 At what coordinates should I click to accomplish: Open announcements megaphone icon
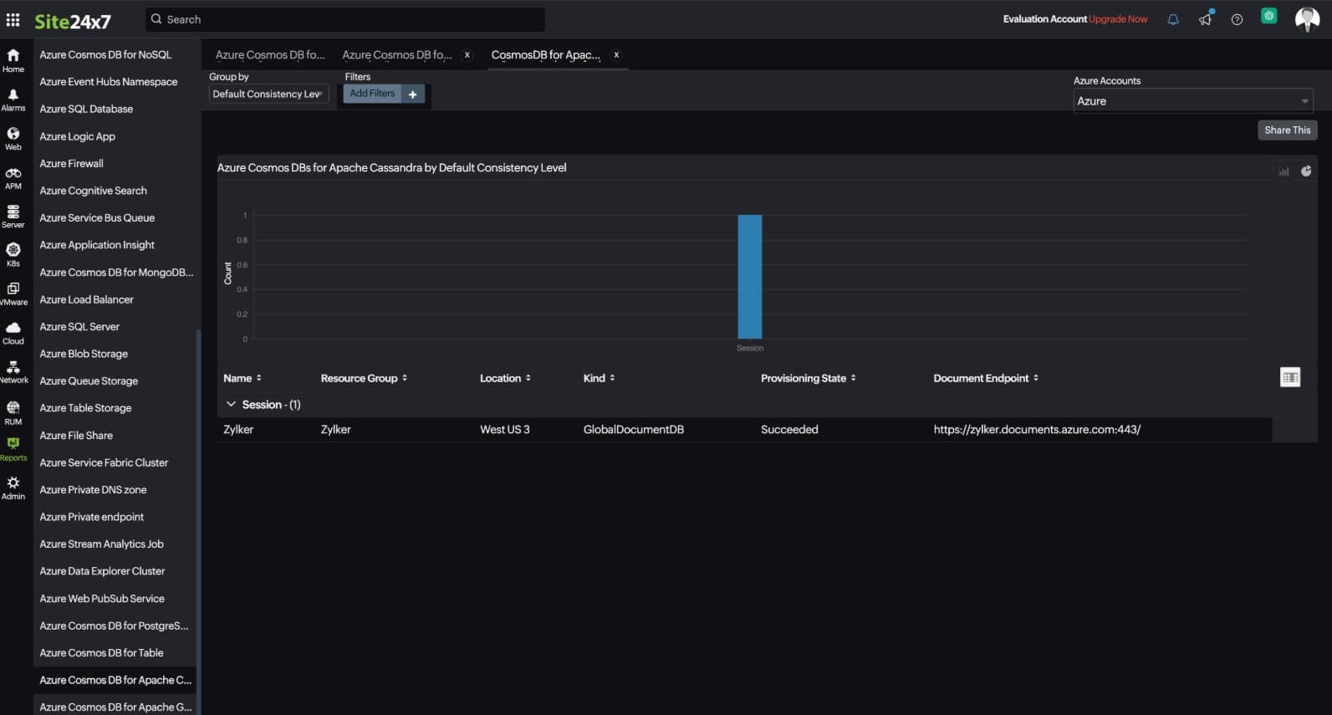pyautogui.click(x=1205, y=19)
